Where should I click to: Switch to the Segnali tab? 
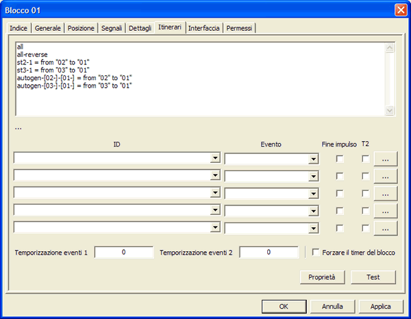[x=111, y=28]
